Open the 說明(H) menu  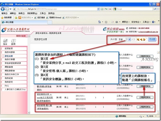[51, 13]
